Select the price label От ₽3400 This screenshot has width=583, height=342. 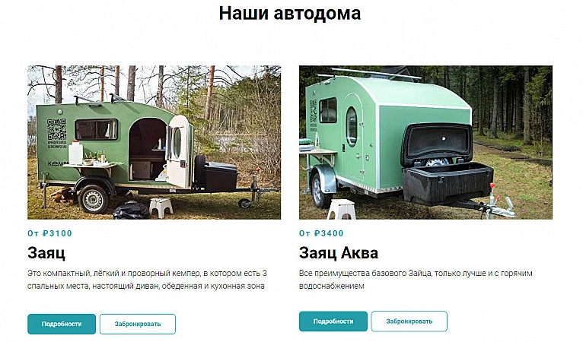(321, 233)
